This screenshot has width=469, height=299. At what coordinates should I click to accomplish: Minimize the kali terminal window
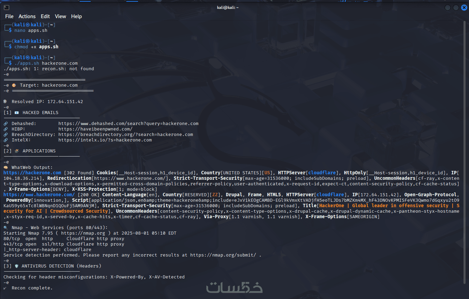tap(448, 8)
